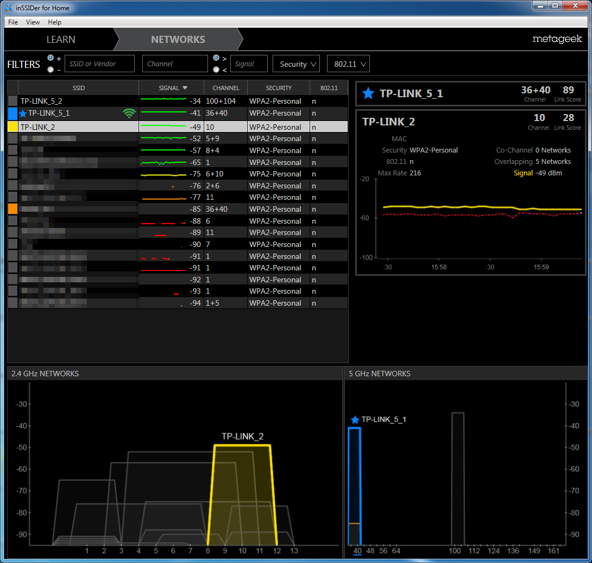The width and height of the screenshot is (592, 563).
Task: Click the yellow TP-LINK_2 shape in 2.4 GHz chart
Action: pos(242,495)
